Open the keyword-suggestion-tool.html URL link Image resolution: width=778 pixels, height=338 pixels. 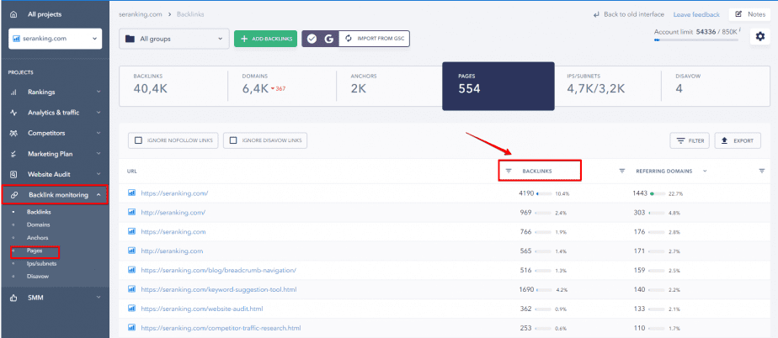click(x=219, y=289)
